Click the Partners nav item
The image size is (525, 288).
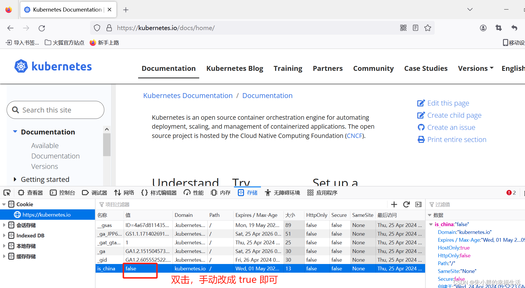[x=328, y=69]
